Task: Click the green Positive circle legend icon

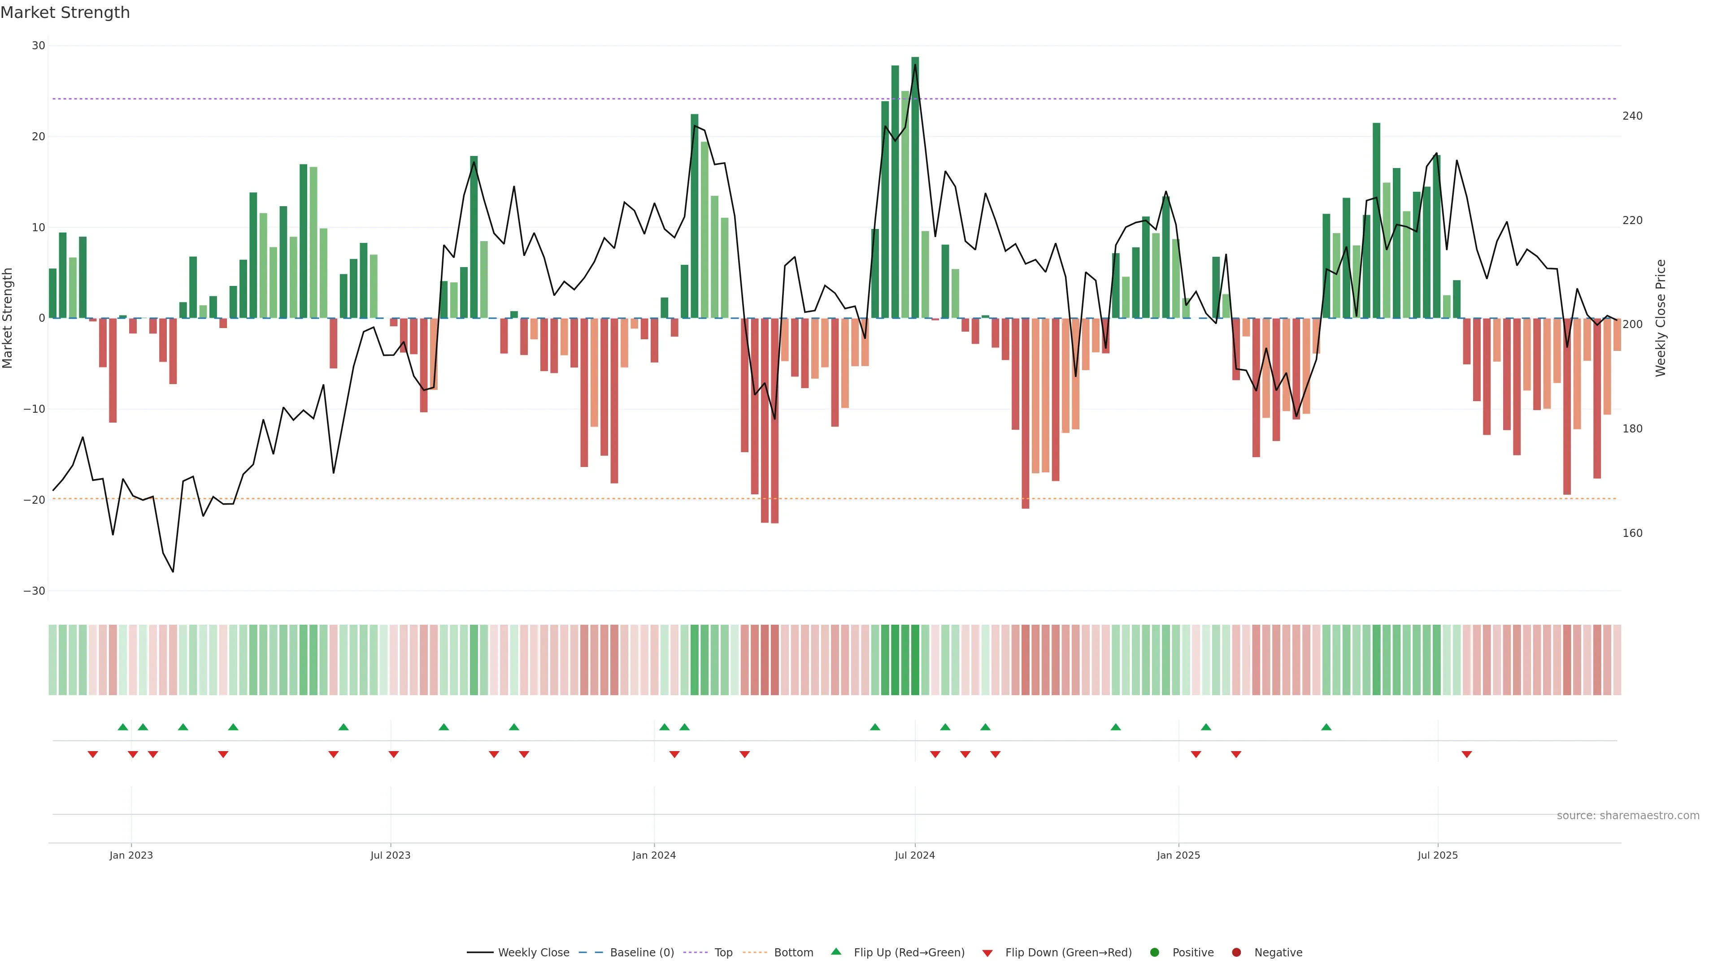Action: (1154, 953)
